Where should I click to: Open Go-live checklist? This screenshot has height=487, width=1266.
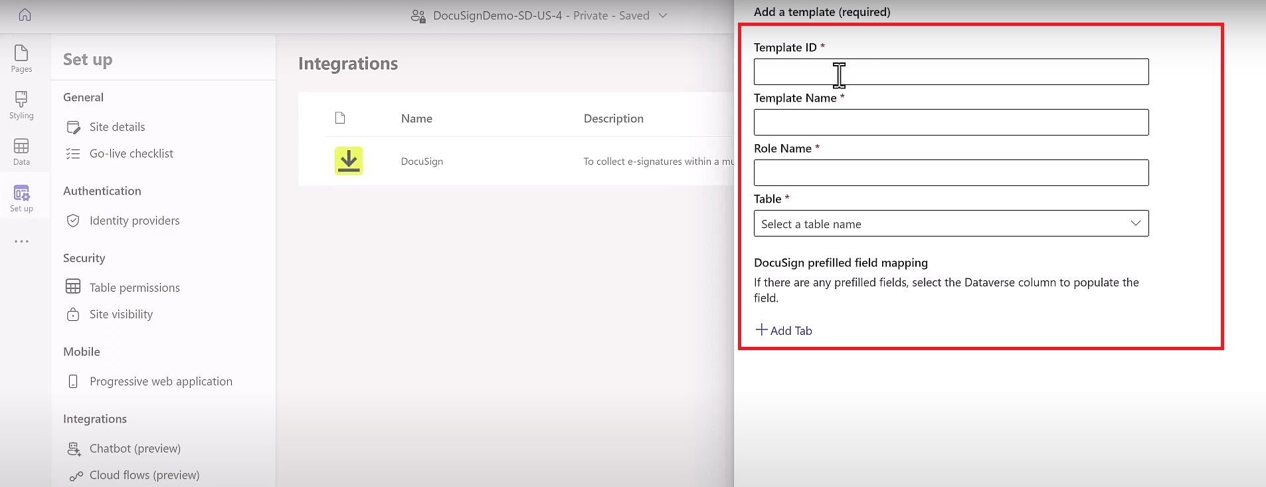click(131, 153)
